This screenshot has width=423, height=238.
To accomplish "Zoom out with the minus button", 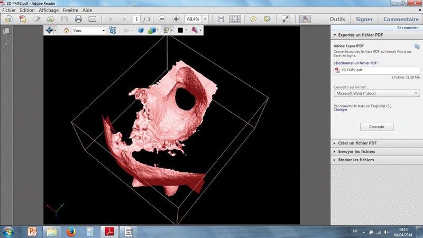I will tap(162, 19).
